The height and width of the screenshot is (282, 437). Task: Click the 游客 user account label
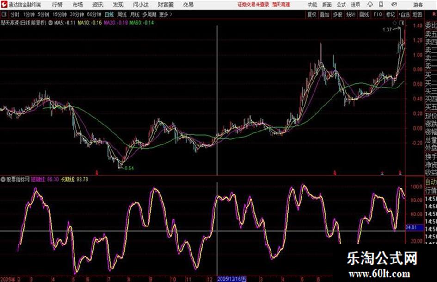tap(418, 5)
